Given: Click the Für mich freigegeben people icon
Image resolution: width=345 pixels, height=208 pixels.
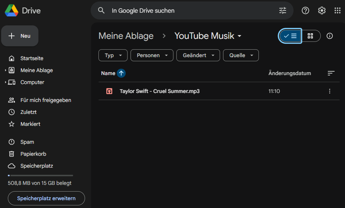Looking at the screenshot, I should pos(12,100).
